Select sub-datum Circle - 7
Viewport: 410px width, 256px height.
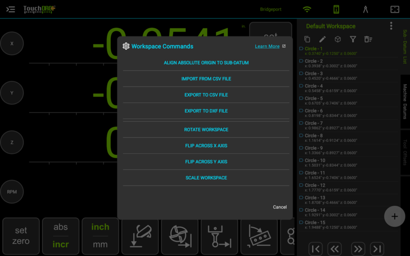[348, 125]
